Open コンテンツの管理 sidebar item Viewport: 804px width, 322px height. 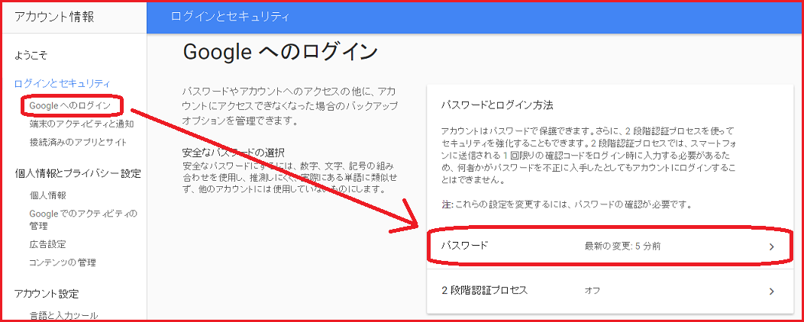pos(63,262)
